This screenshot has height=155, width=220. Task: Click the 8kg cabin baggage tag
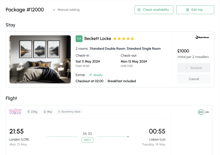[x=48, y=112]
